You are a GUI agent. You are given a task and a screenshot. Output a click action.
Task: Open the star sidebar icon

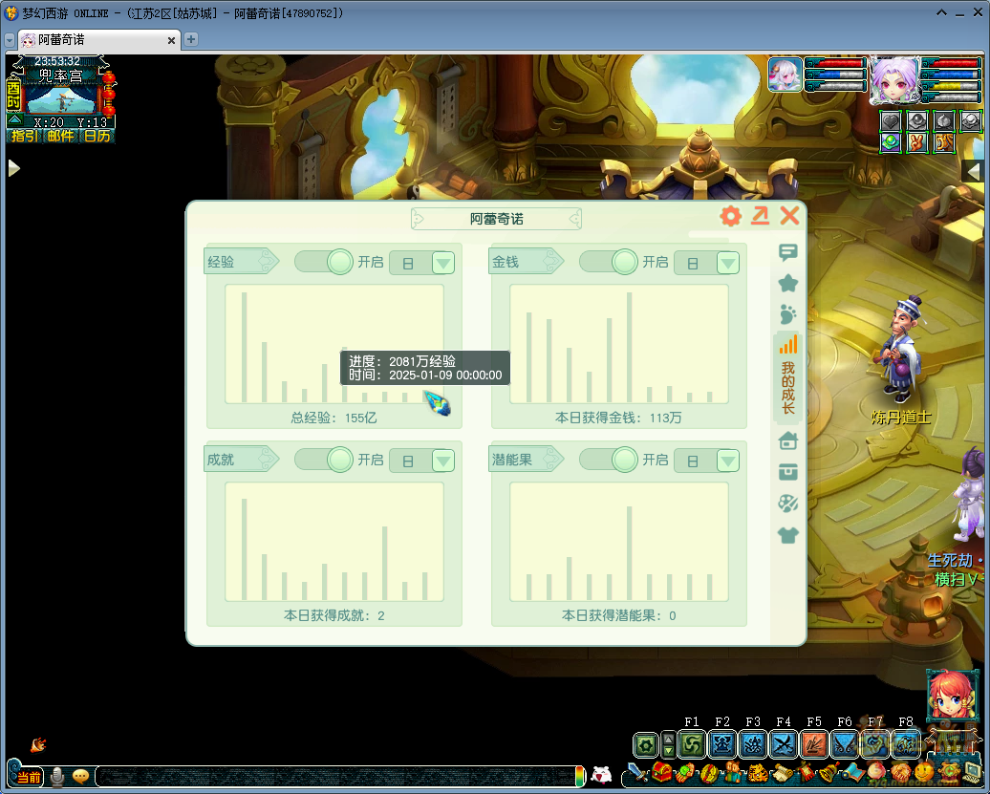point(788,284)
